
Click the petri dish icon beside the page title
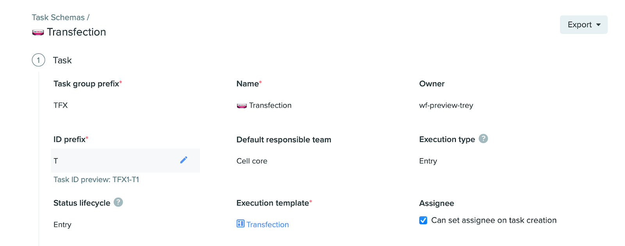point(38,32)
